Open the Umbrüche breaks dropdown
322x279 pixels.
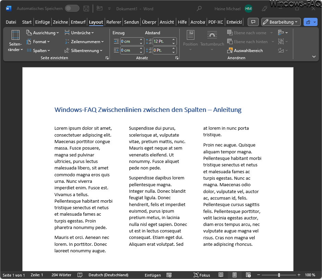(79, 33)
